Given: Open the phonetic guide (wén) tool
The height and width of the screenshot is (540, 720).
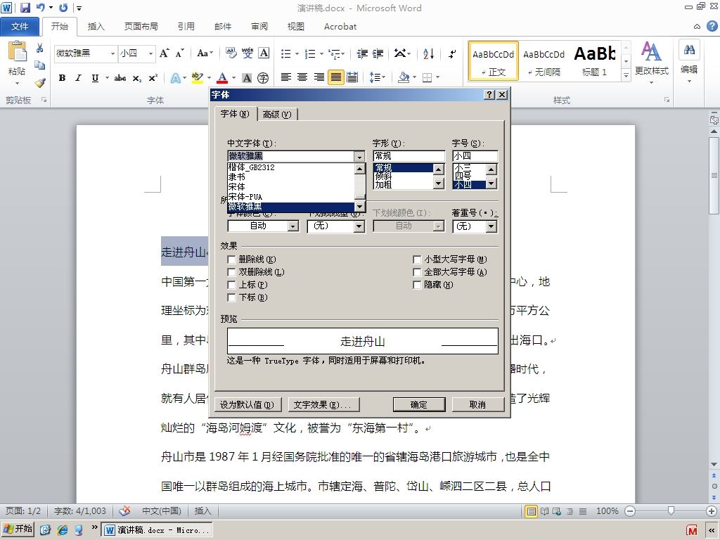Looking at the screenshot, I should click(247, 53).
